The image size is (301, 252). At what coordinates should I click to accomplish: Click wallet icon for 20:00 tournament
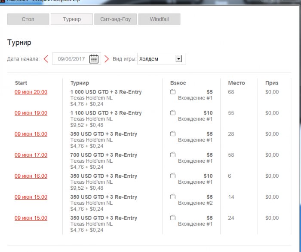[173, 91]
